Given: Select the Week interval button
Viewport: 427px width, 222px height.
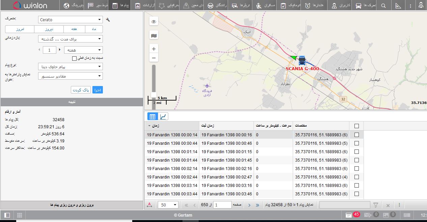Looking at the screenshot, I should pos(74,29).
